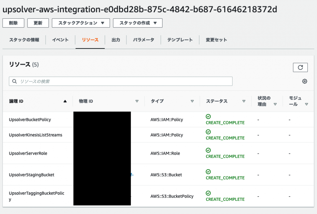Image resolution: width=317 pixels, height=214 pixels.
Task: Click the UpsolverKinesisListStreams logical ID
Action: pyautogui.click(x=36, y=135)
